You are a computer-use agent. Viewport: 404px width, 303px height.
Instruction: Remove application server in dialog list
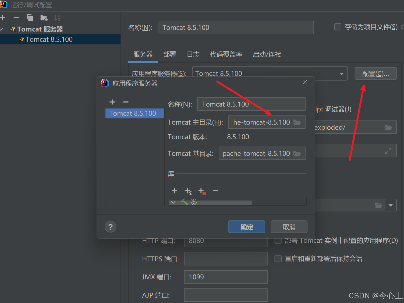[x=126, y=102]
